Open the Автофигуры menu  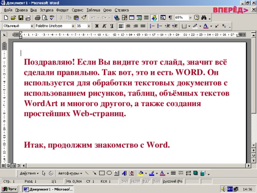coord(70,173)
